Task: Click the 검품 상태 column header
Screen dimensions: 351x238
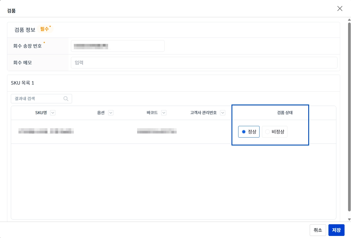Action: coord(285,113)
